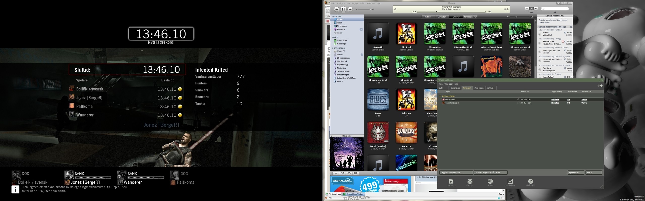
Task: Open Podcaster in iTunes sidebar
Action: click(347, 29)
